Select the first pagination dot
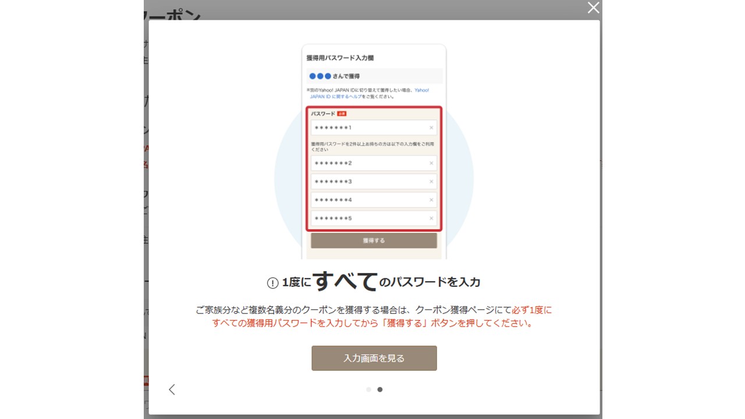 368,389
